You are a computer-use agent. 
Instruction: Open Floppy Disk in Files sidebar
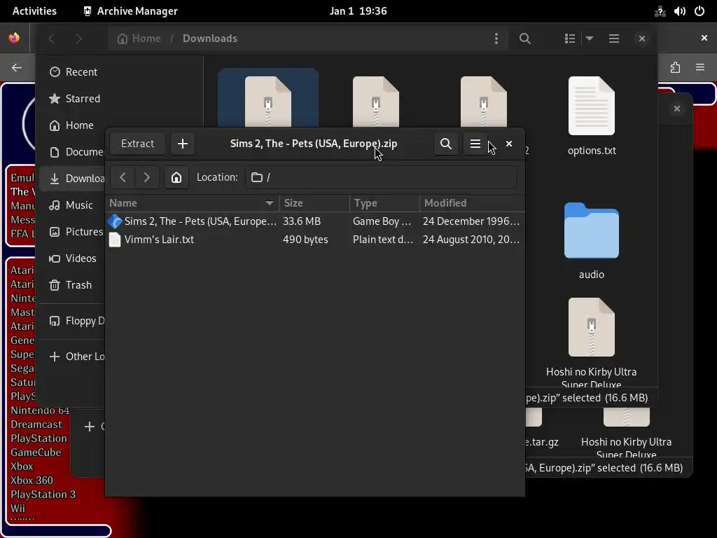pos(73,321)
